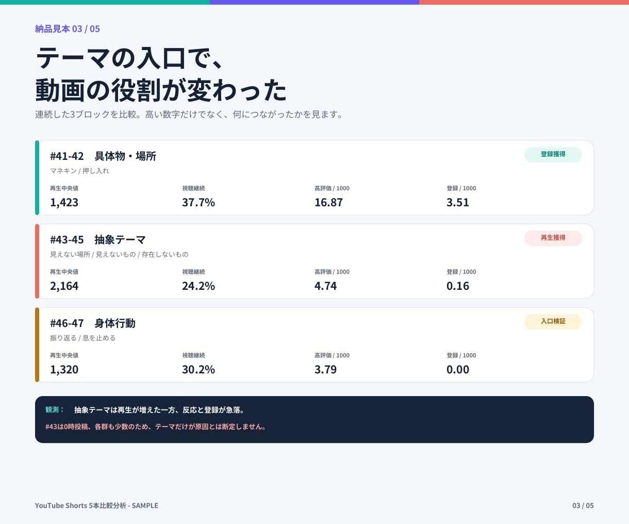This screenshot has width=629, height=524.
Task: Click the value 3.51
Action: (458, 203)
